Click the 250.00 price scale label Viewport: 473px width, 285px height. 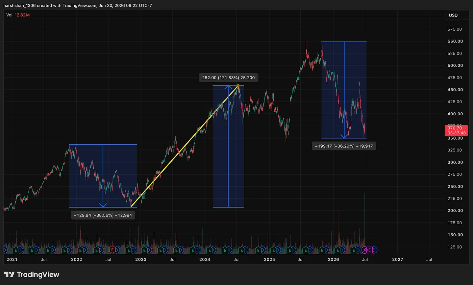454,187
